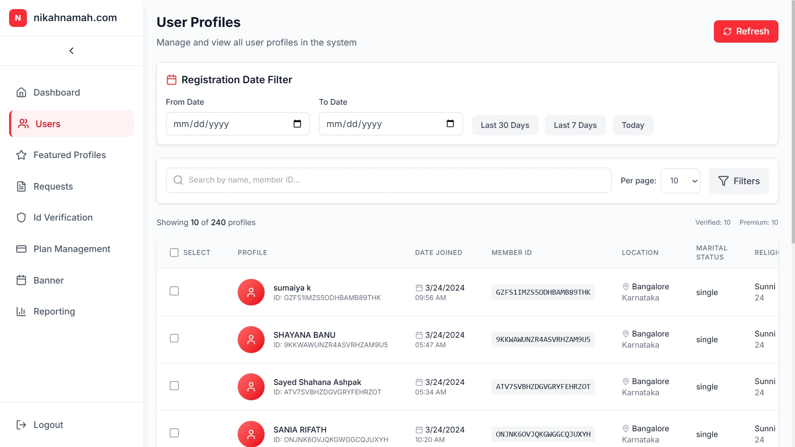The height and width of the screenshot is (447, 795).
Task: Open the Dashboard section
Action: (21, 92)
